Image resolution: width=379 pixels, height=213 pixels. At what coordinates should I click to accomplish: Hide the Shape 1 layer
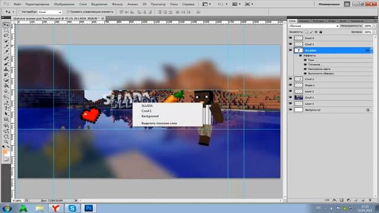click(x=291, y=85)
